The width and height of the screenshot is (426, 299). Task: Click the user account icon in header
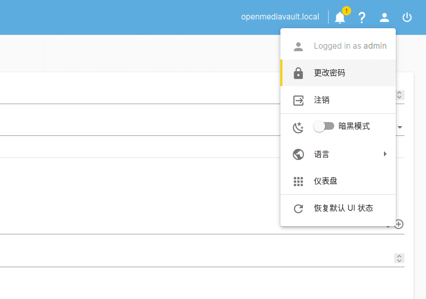point(384,17)
